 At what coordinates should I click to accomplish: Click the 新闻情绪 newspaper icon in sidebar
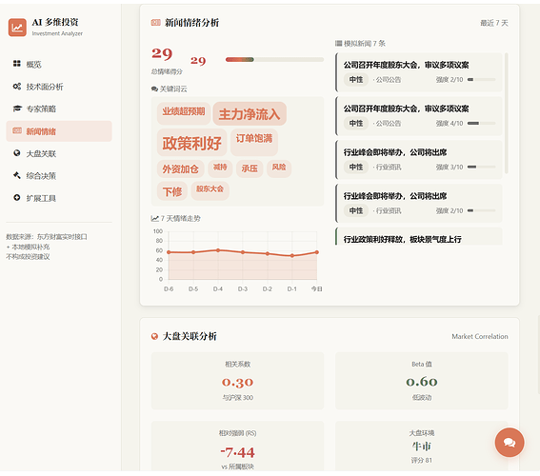point(17,130)
